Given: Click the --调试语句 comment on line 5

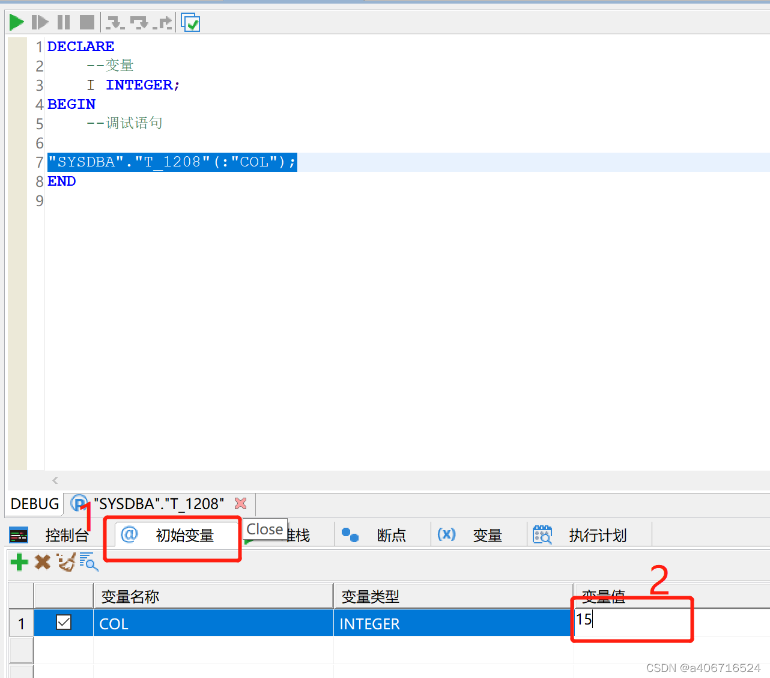Looking at the screenshot, I should [124, 123].
